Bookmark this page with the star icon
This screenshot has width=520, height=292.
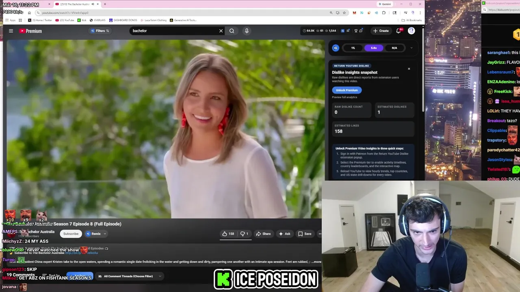click(344, 13)
